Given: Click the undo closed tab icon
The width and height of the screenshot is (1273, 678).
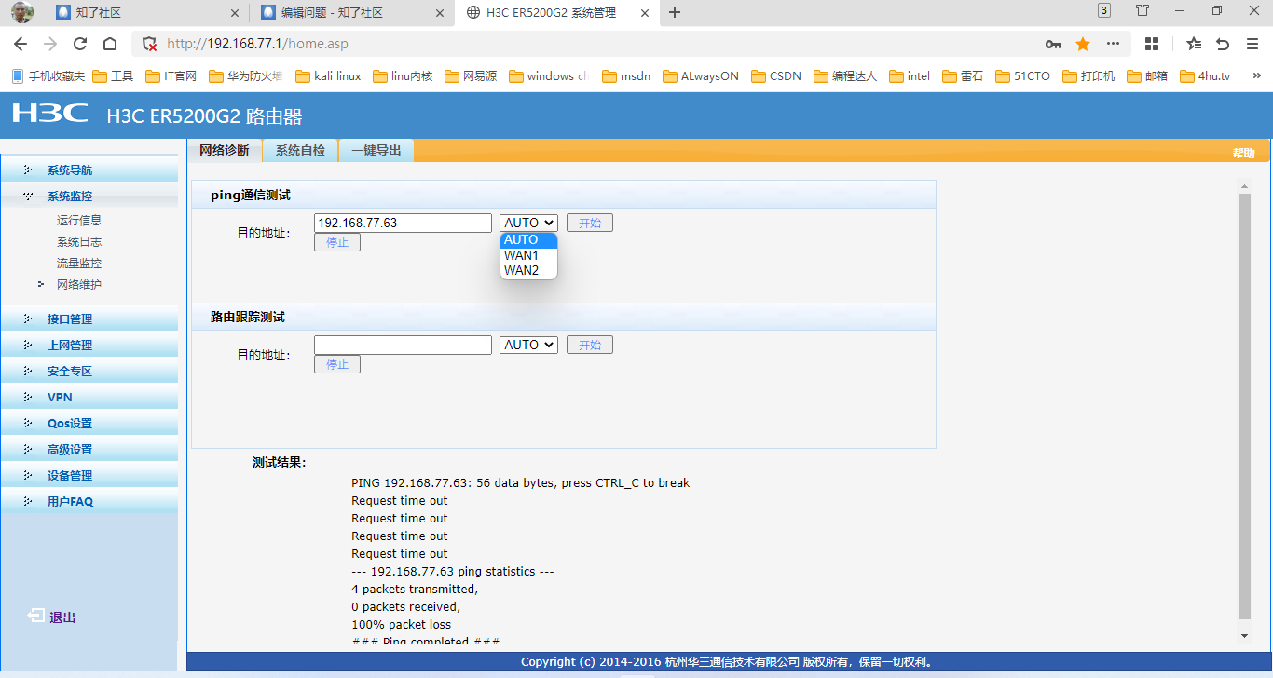Looking at the screenshot, I should point(1223,44).
